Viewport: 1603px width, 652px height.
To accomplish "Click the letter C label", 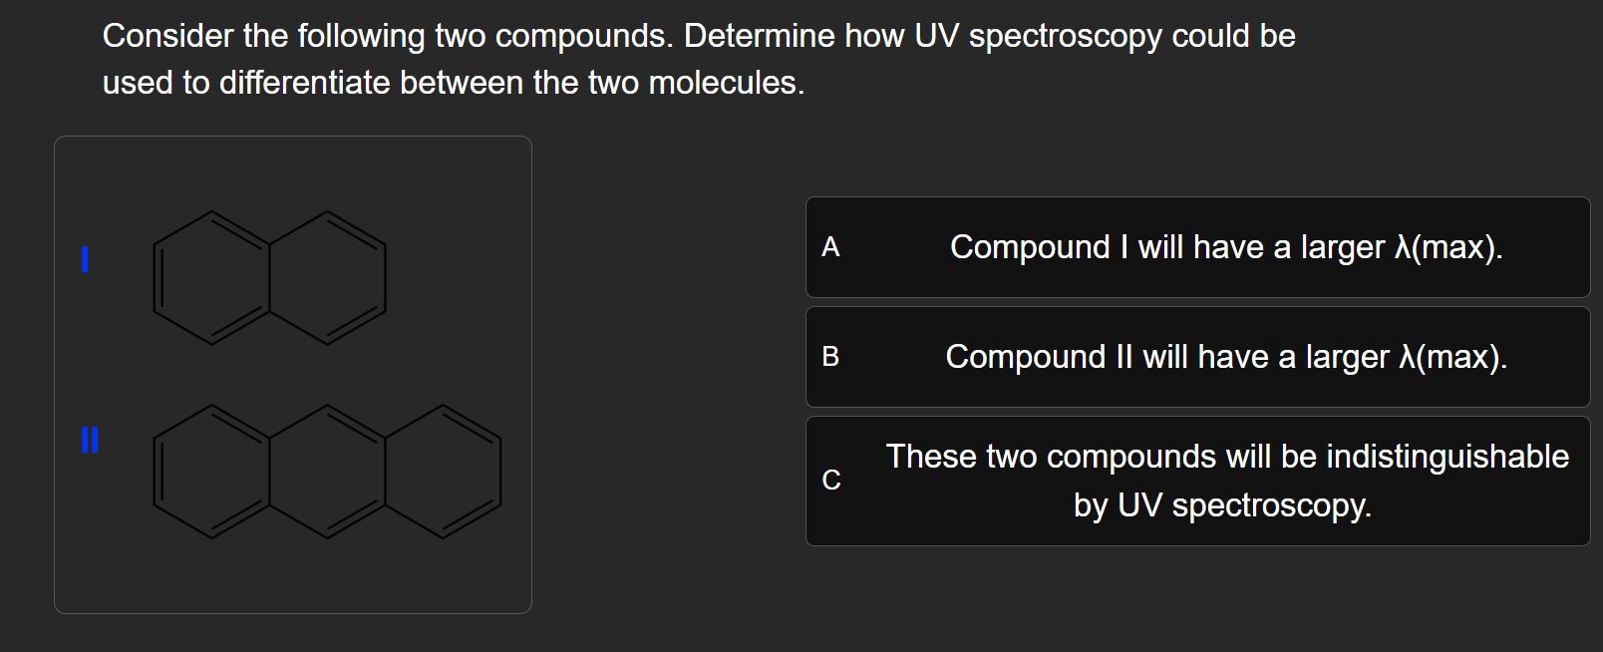I will [830, 481].
